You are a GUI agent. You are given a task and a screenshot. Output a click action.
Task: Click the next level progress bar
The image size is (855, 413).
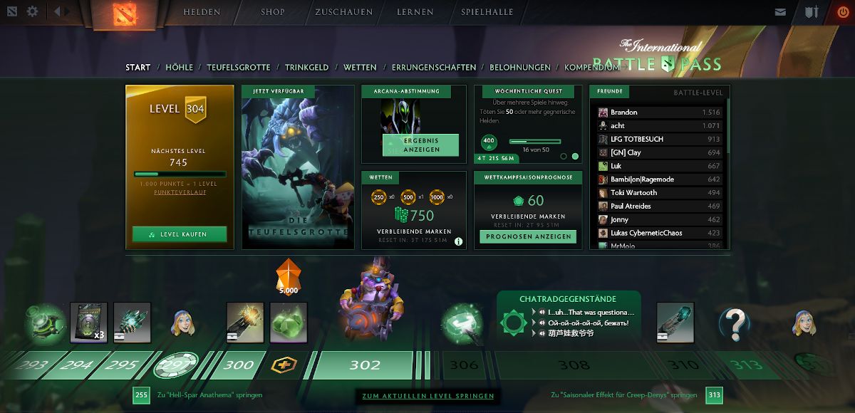point(180,174)
